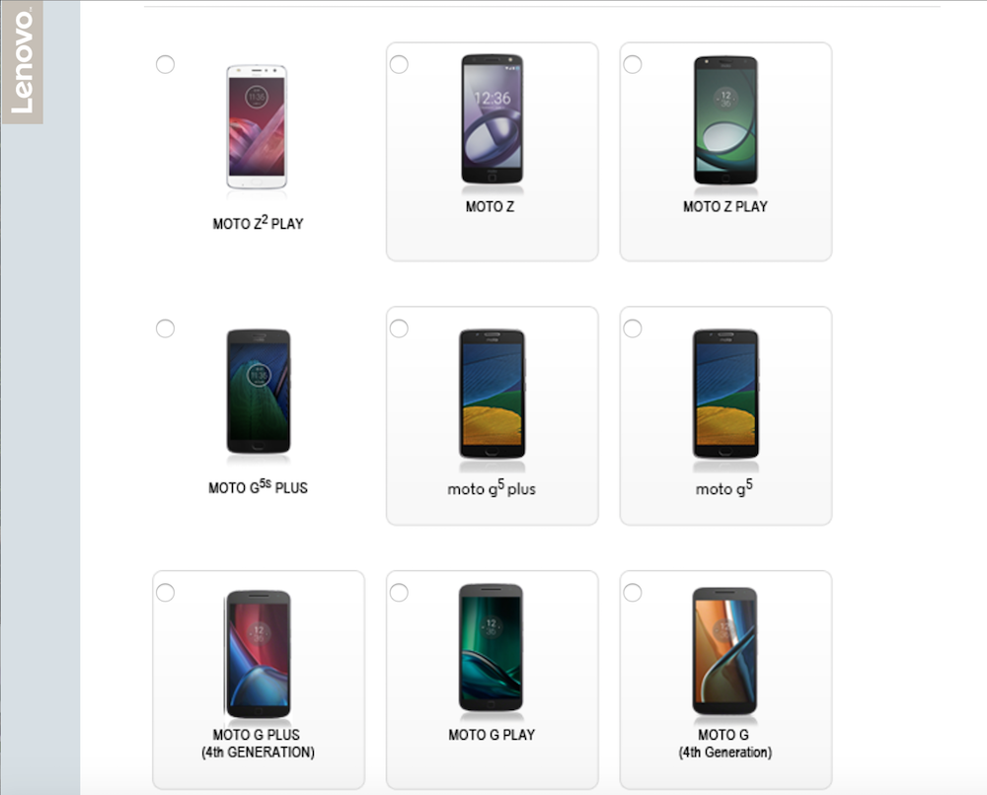987x795 pixels.
Task: Select the Moto G5S Plus radio button
Action: coord(165,328)
